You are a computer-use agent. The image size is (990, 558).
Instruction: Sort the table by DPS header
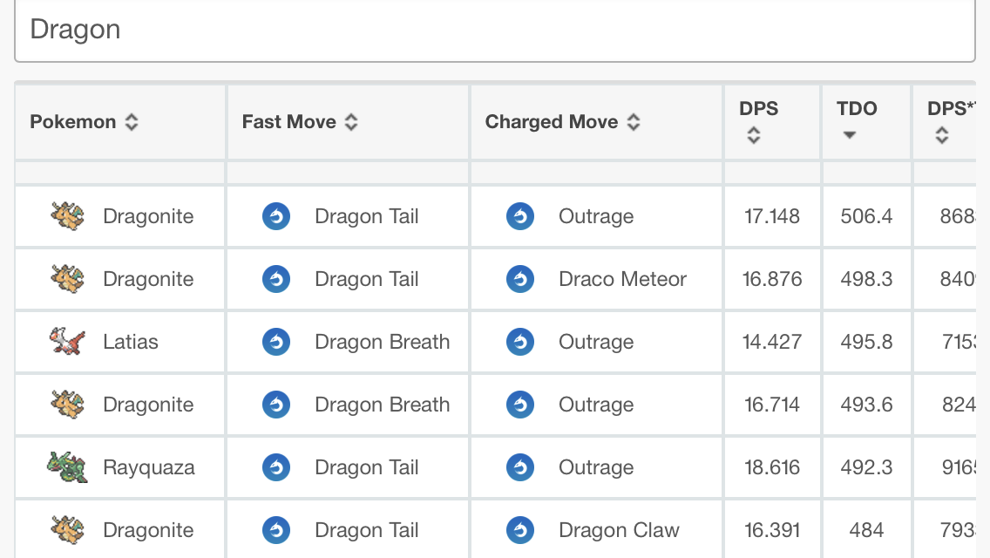754,135
